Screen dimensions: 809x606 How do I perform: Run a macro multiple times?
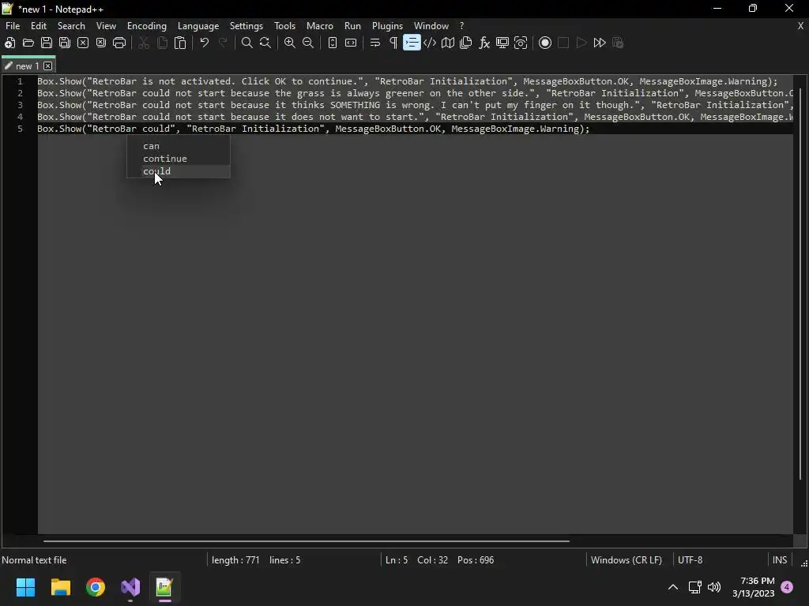[x=600, y=43]
